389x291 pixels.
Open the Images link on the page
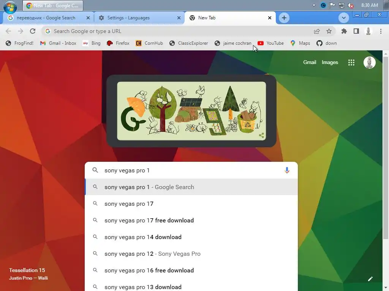[330, 63]
